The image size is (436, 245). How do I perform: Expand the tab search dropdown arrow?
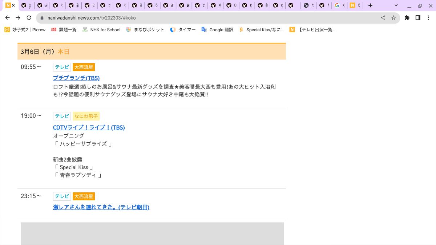pos(396,5)
